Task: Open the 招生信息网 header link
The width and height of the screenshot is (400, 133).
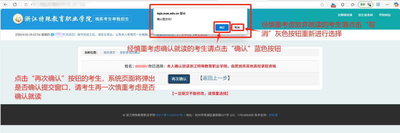Action: point(365,15)
